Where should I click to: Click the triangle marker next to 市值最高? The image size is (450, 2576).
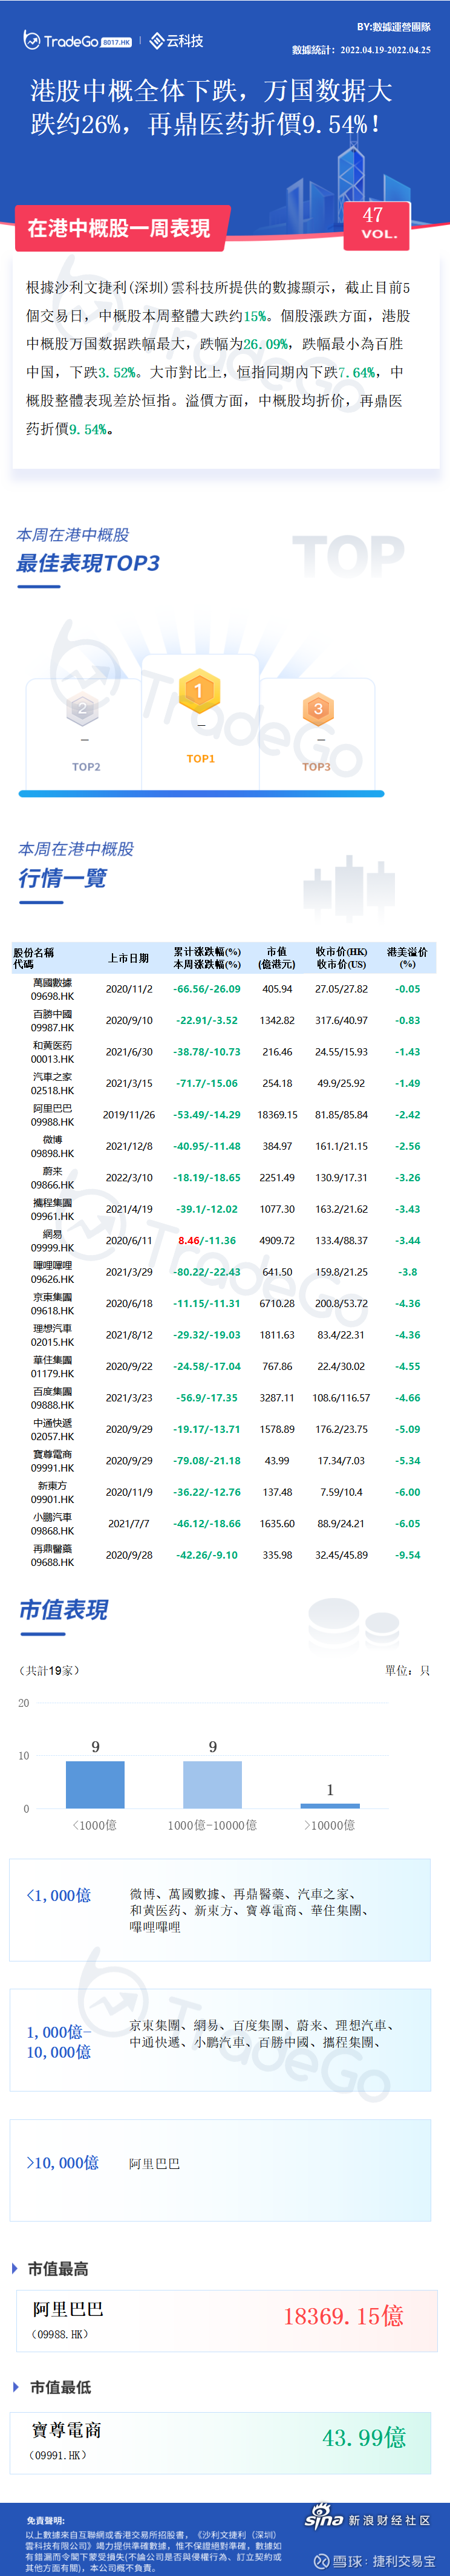pos(15,2269)
